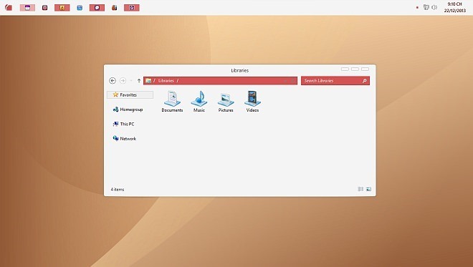The image size is (473, 267).
Task: Open the purple calendar taskbar icon
Action: click(27, 8)
